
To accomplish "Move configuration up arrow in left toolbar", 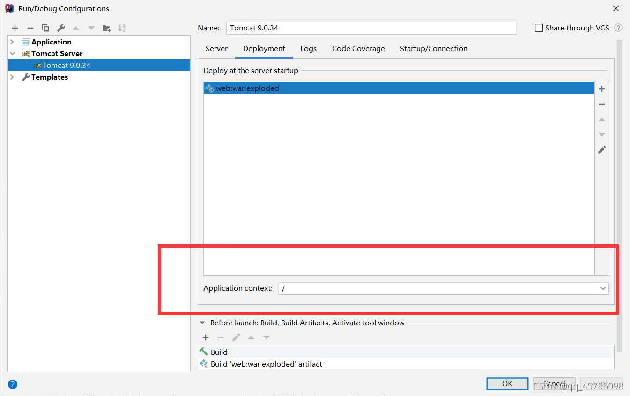I will pos(76,28).
